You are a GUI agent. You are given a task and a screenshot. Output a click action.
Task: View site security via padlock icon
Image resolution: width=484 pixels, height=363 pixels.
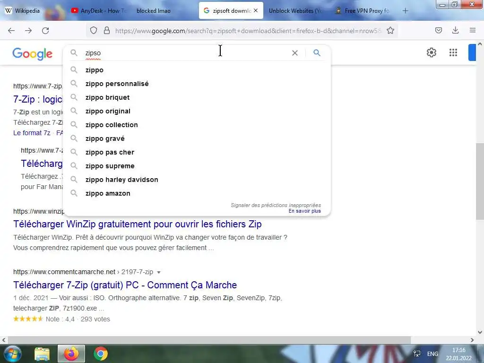coord(107,30)
